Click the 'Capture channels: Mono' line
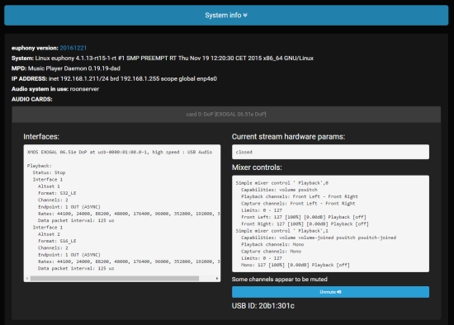This screenshot has width=454, height=325. (271, 252)
